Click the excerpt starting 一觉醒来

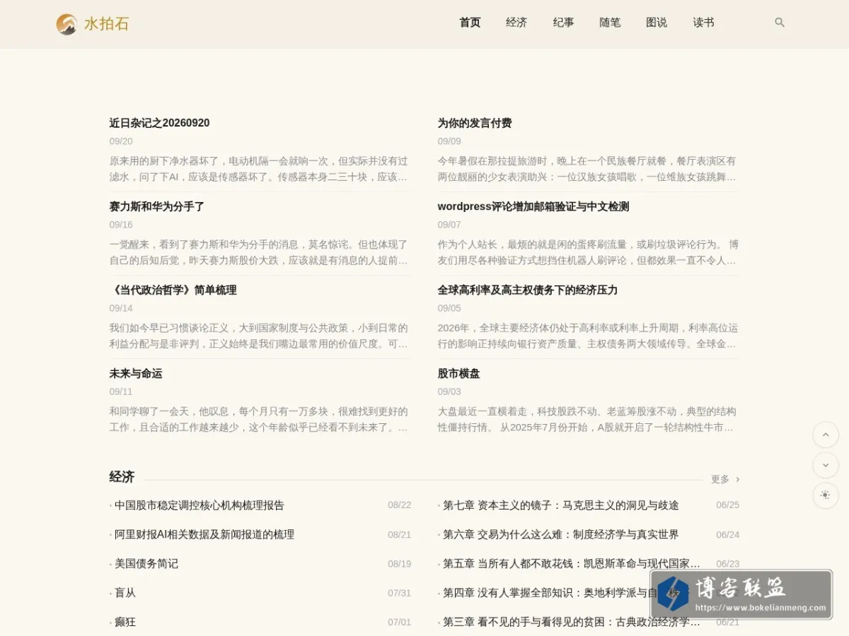pos(259,252)
